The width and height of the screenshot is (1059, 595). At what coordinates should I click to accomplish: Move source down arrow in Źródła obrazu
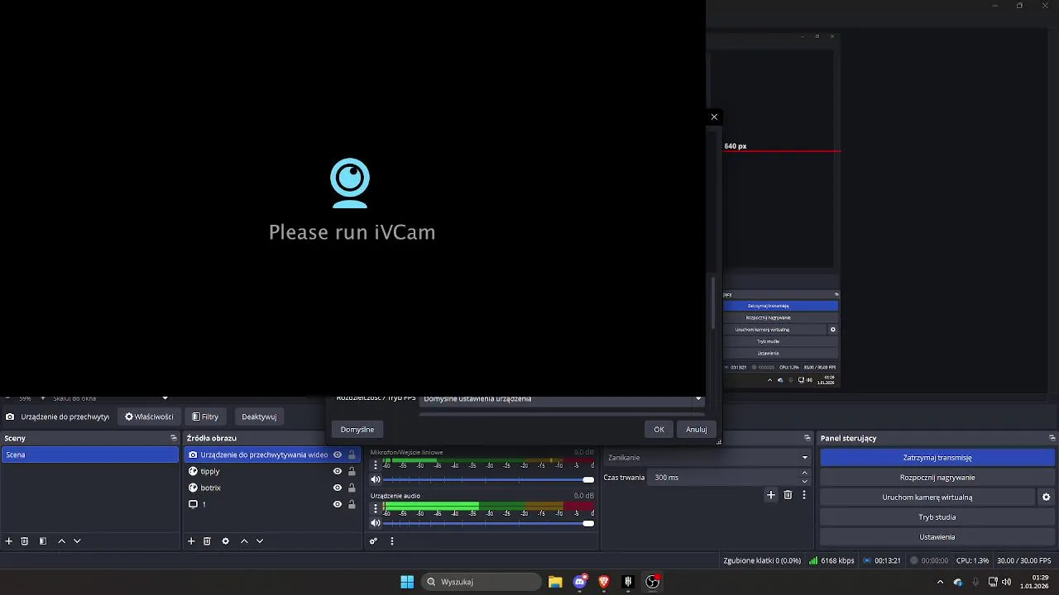coord(260,541)
